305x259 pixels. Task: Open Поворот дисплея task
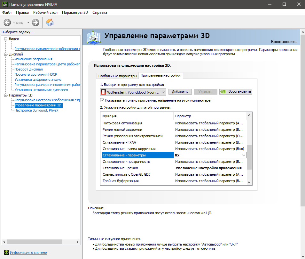(28, 69)
